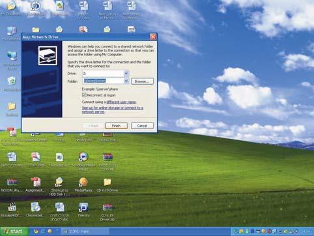Image resolution: width=314 pixels, height=236 pixels.
Task: Click the Browse button
Action: pos(142,81)
